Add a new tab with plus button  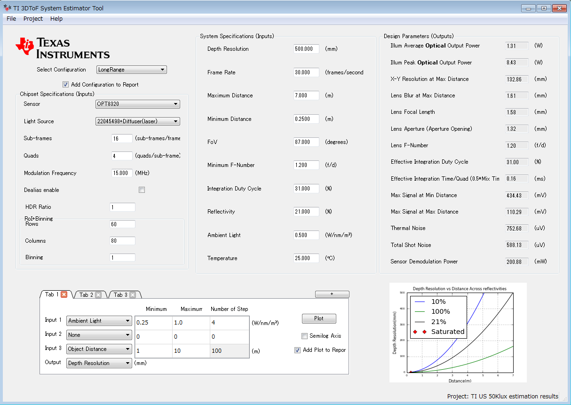point(332,294)
